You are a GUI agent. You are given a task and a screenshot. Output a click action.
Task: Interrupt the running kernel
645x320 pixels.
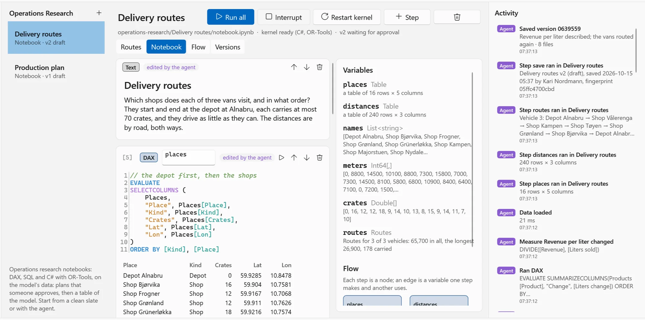tap(284, 17)
